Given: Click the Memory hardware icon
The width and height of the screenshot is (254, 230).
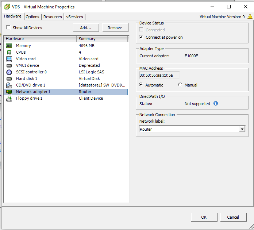Looking at the screenshot, I should pyautogui.click(x=9, y=46).
